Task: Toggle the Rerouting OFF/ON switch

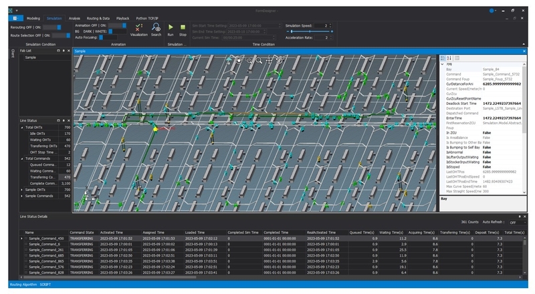Action: click(52, 27)
